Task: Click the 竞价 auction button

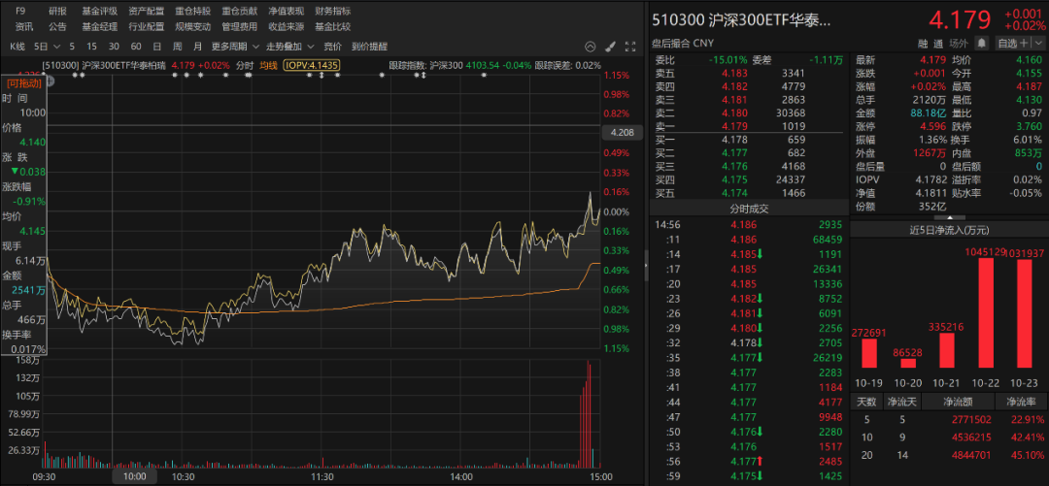Action: click(x=332, y=47)
